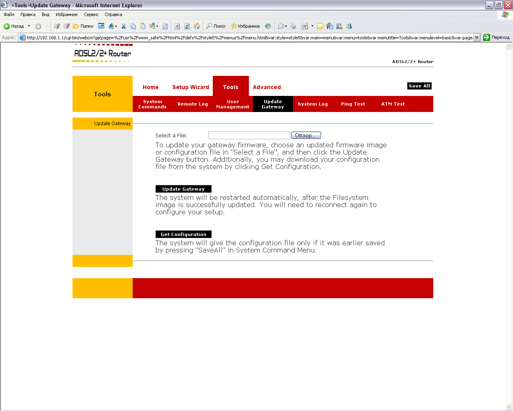Select the Update Gateway submenu tab
This screenshot has width=513, height=411.
coord(273,104)
